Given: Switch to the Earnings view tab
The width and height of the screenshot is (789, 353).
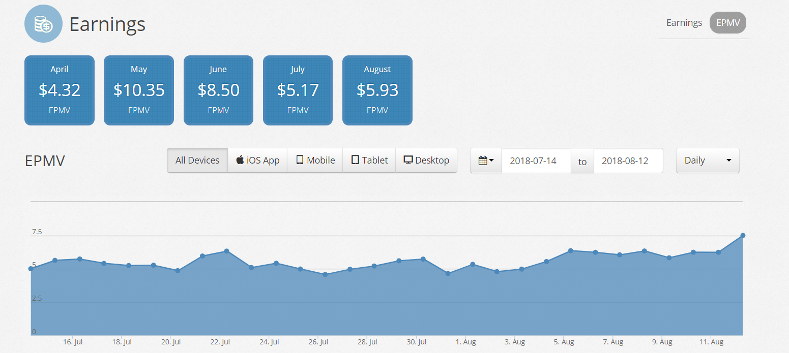Looking at the screenshot, I should pos(684,23).
